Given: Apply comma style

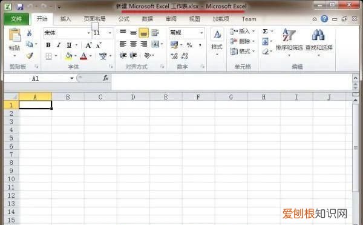Looking at the screenshot, I should (200, 45).
